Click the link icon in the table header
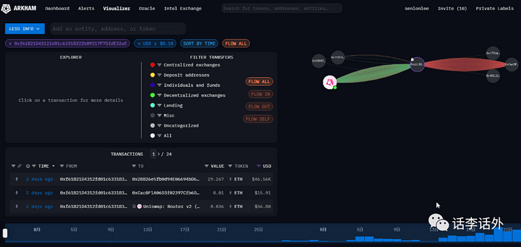 20,166
